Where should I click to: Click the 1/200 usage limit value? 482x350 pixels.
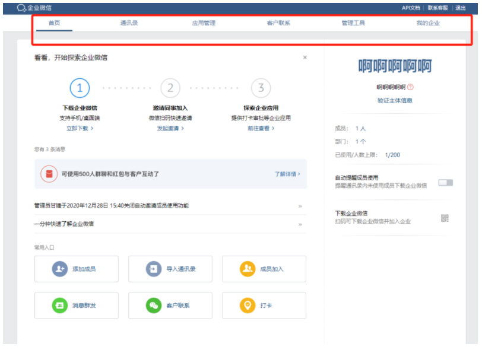tap(392, 155)
